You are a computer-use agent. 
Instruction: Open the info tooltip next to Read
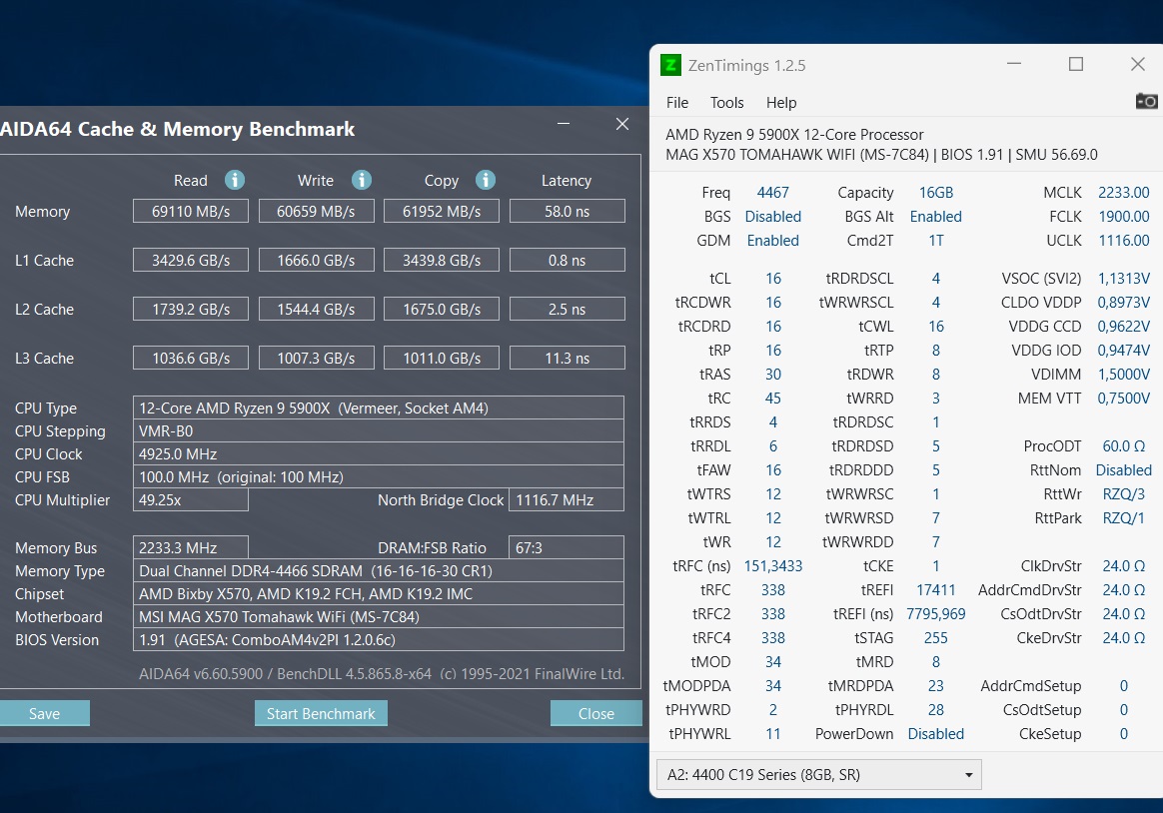pos(234,180)
